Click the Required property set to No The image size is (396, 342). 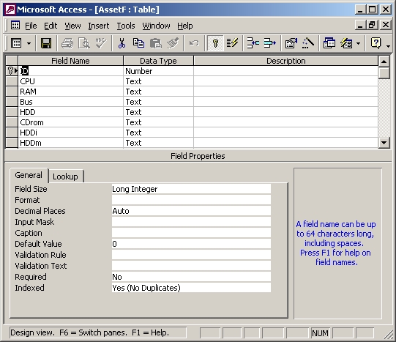pyautogui.click(x=191, y=277)
